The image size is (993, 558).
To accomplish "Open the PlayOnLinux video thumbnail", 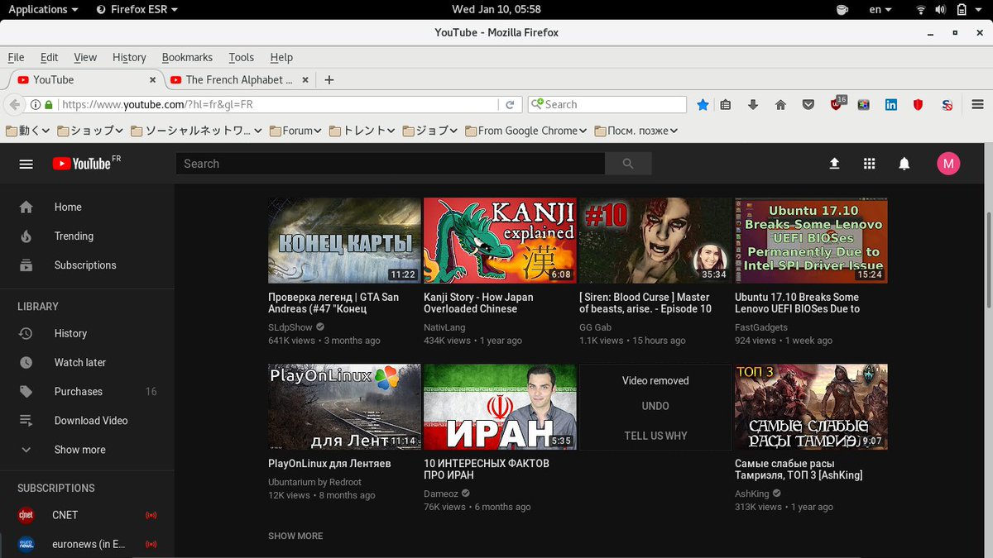I will tap(344, 407).
